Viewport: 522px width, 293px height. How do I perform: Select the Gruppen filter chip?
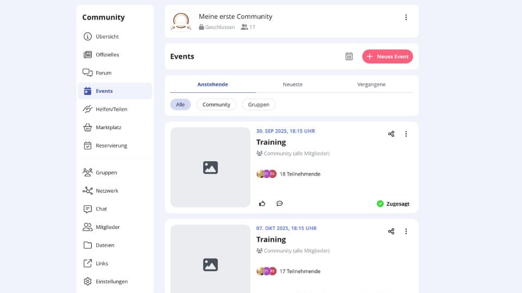click(x=259, y=105)
